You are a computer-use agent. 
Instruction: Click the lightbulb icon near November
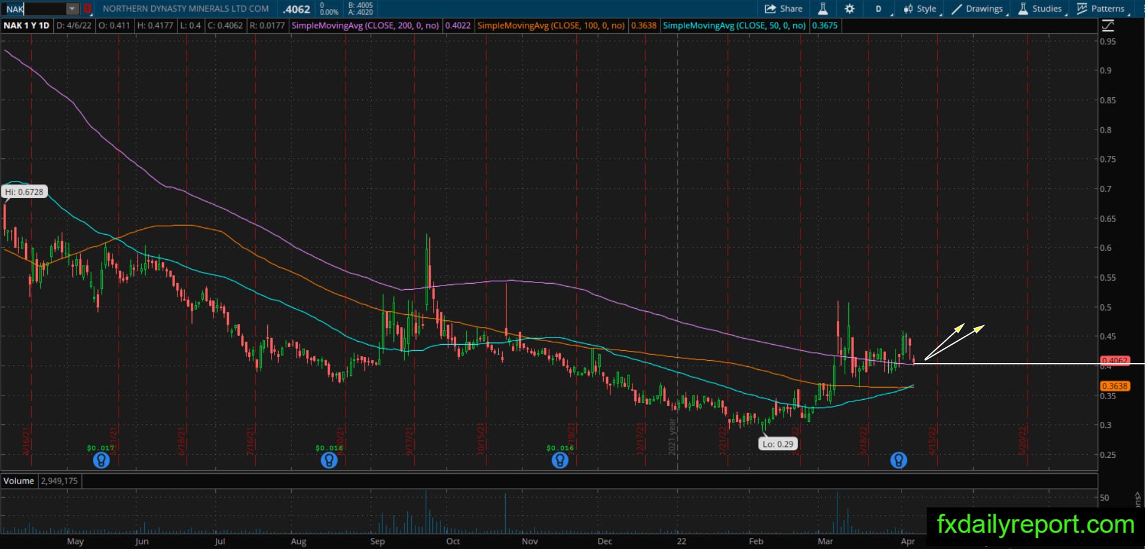[x=560, y=460]
